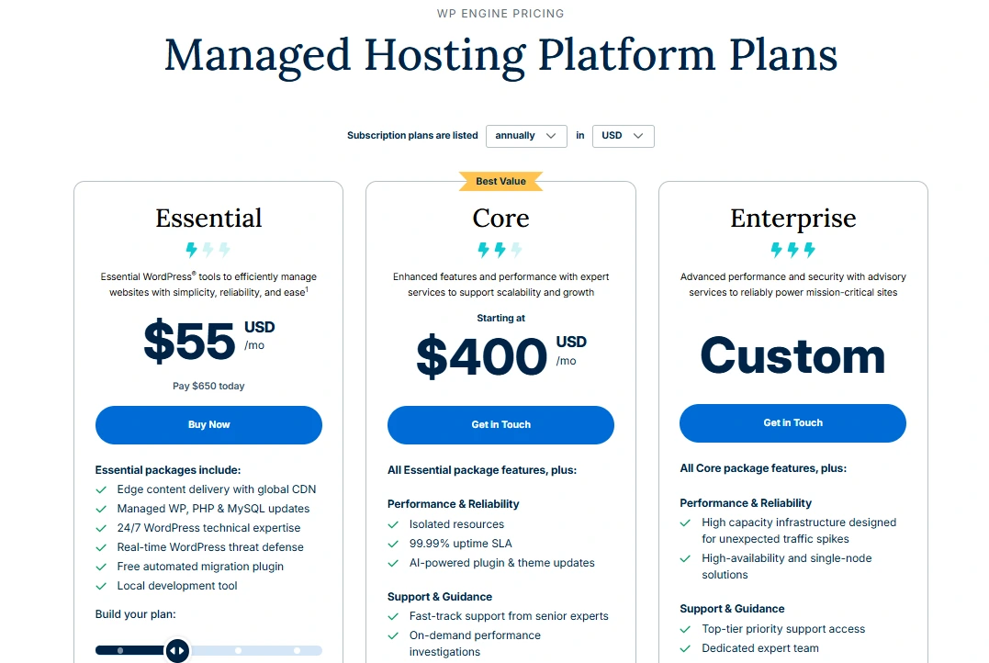Expand the AI-powered plugin updates checkmark item
The height and width of the screenshot is (663, 989).
coord(392,563)
